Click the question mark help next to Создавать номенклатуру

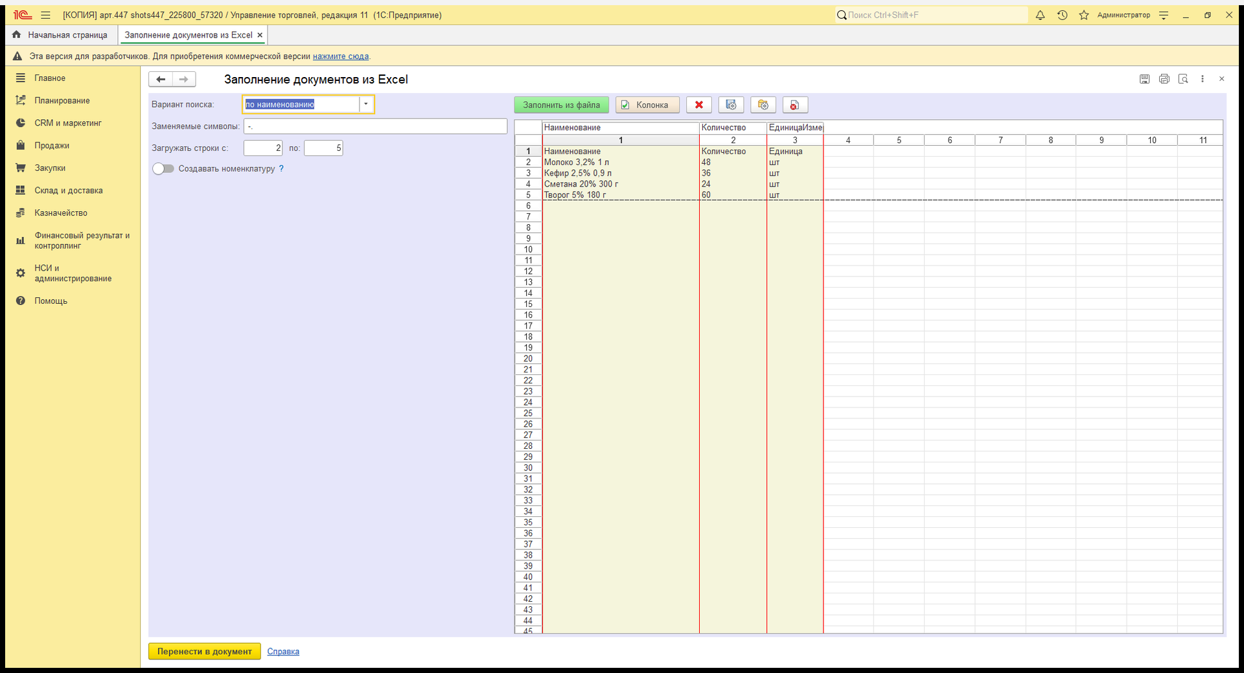281,168
